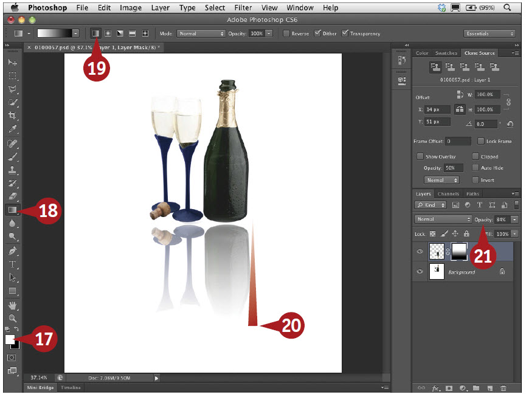Select the Pen tool
This screenshot has height=397, width=529.
point(13,251)
